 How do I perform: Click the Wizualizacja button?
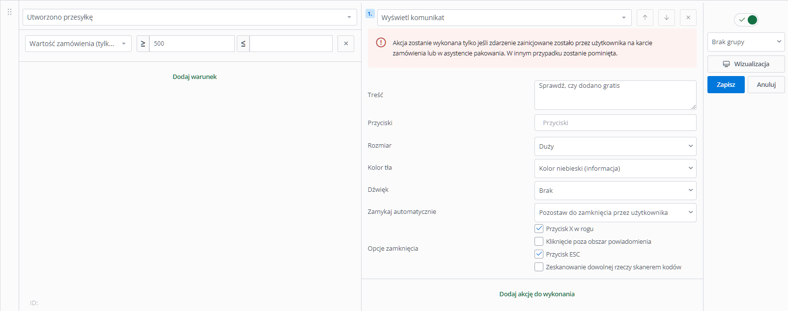[746, 64]
